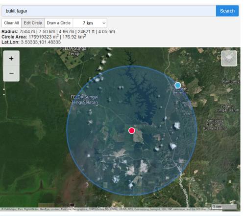The width and height of the screenshot is (245, 216).
Task: Click the FELDA Sungai Tengi label
Action: (74, 51)
